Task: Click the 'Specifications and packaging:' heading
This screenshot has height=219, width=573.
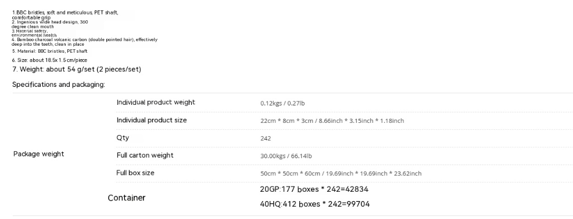Action: coord(59,85)
